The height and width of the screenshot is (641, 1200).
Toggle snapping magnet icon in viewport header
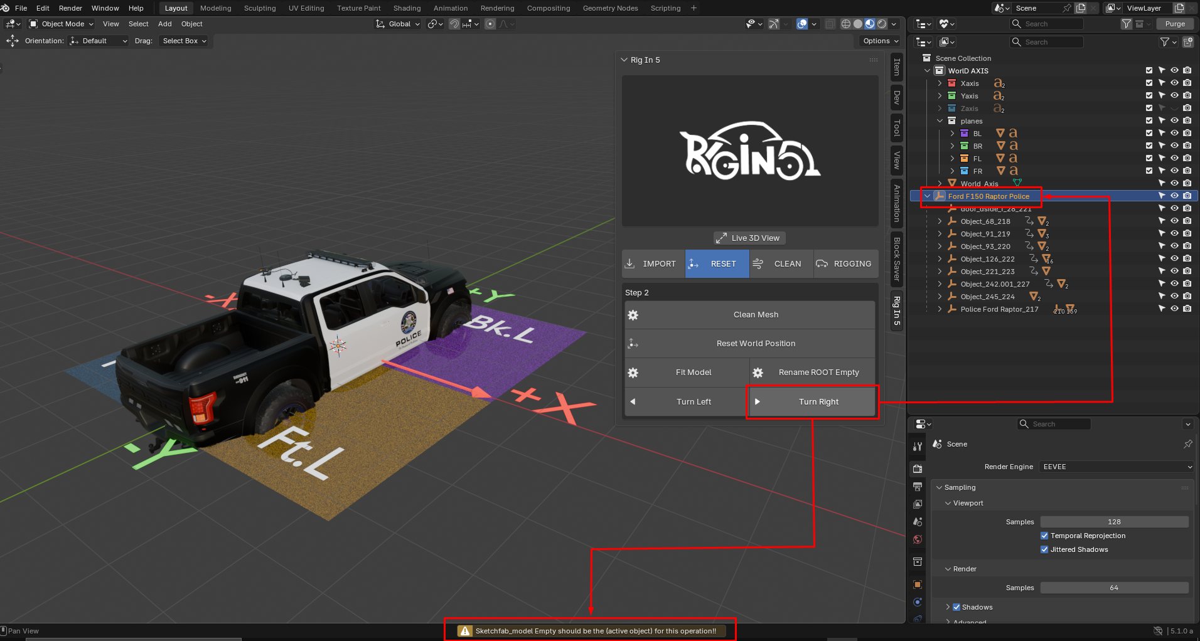tap(454, 24)
